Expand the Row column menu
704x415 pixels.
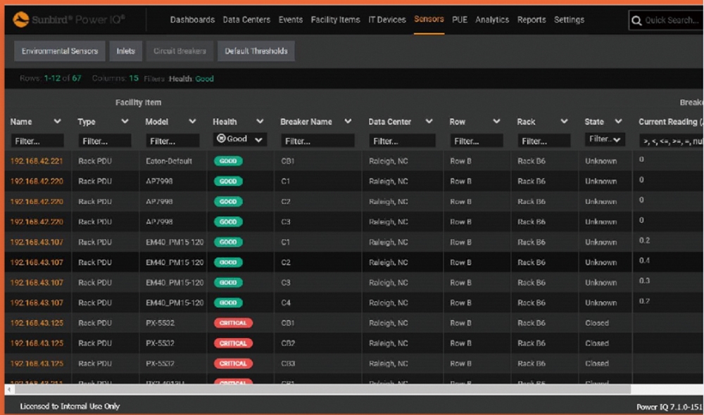(x=496, y=121)
